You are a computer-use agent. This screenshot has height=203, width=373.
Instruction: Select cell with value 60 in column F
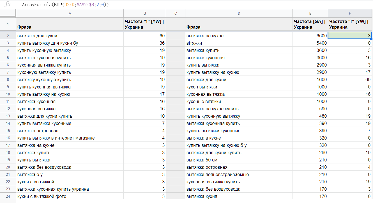(x=350, y=80)
